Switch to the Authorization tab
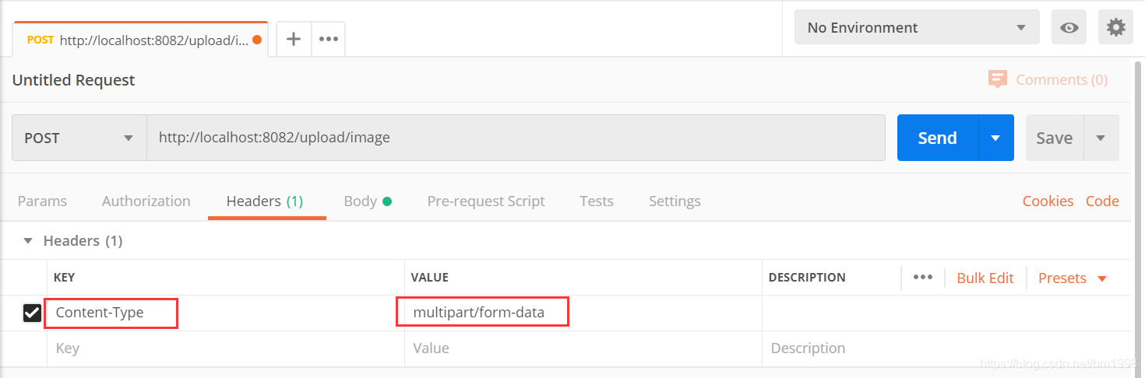The width and height of the screenshot is (1145, 378). coord(146,201)
